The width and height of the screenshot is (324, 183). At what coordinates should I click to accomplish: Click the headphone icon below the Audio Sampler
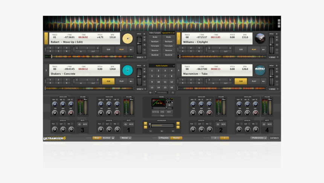pos(173,93)
